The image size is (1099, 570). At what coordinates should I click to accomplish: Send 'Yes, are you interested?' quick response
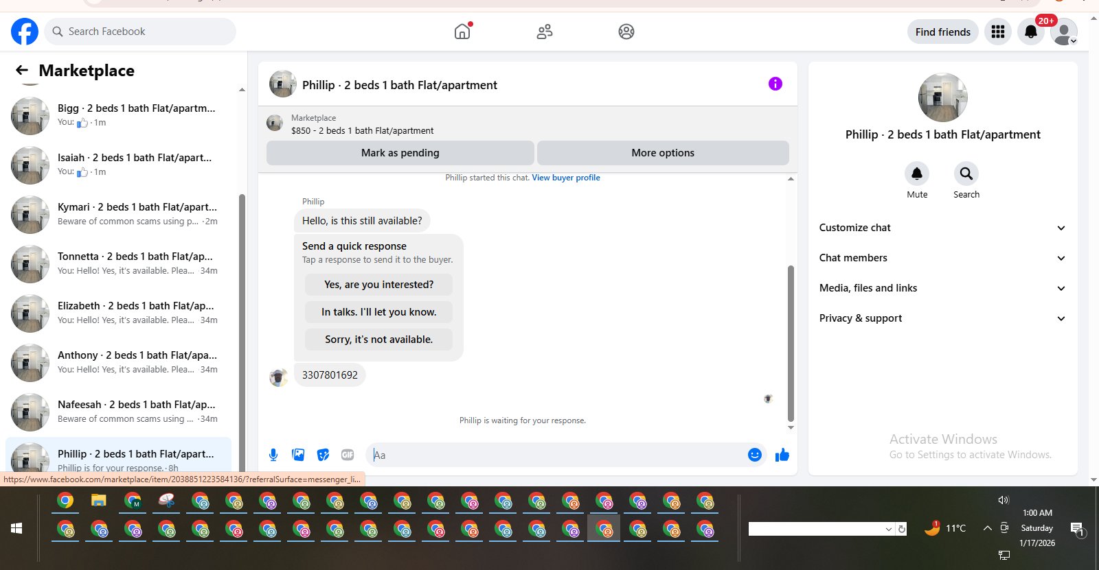tap(379, 285)
